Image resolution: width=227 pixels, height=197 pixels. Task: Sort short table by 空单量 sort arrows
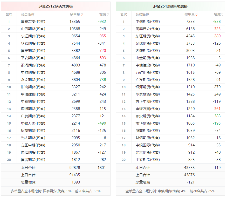pos(196,14)
